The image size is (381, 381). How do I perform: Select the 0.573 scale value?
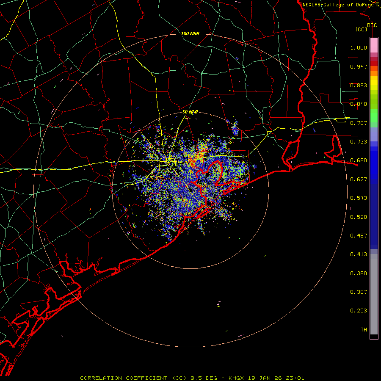point(359,198)
